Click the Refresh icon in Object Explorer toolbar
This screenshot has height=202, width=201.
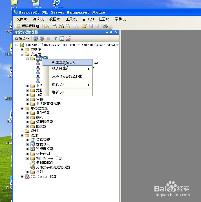click(x=62, y=39)
